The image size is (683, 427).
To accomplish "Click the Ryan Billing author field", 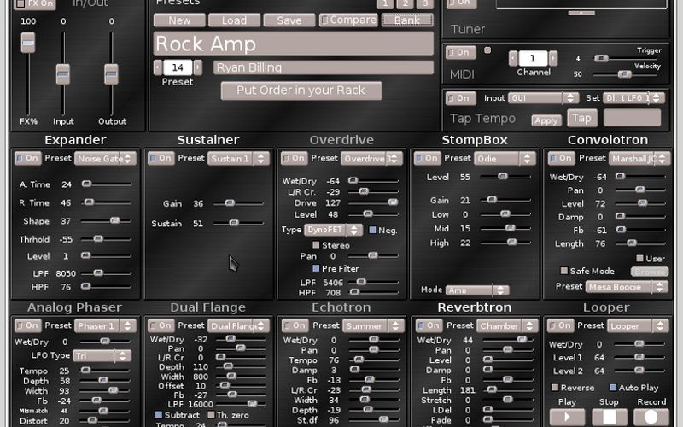I will (x=324, y=67).
